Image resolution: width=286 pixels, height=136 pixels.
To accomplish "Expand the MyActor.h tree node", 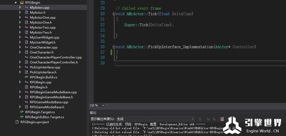I will tap(20, 12).
